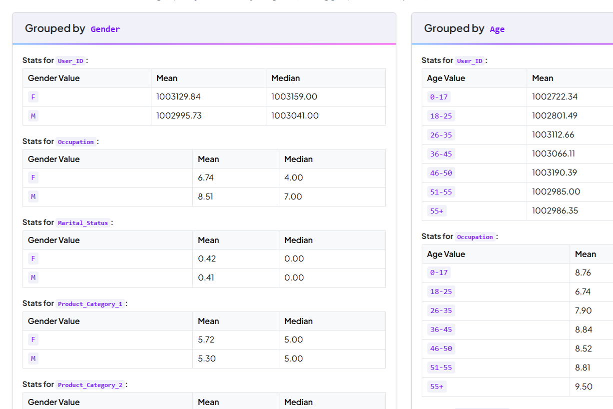Click Occupation mean 7.90 for ages 26-35

[x=584, y=310]
